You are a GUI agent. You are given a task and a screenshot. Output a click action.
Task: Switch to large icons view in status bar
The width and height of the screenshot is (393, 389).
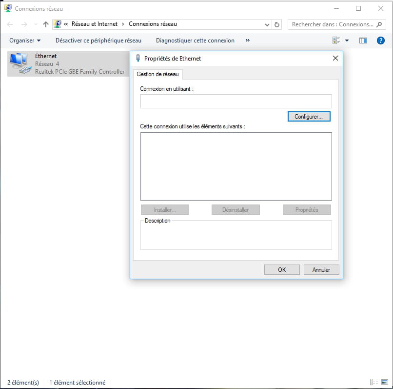385,382
